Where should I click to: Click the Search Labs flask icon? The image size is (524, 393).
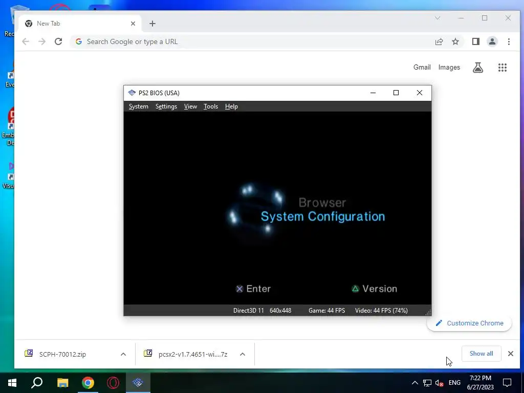[x=478, y=68]
